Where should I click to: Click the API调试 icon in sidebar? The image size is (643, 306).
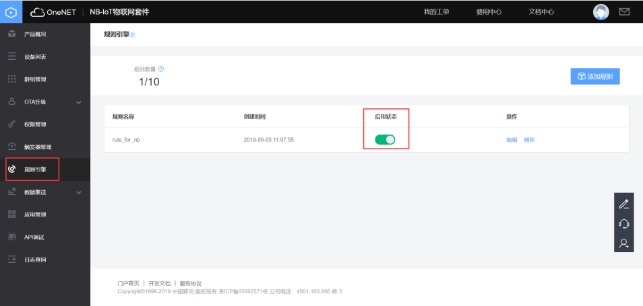click(12, 237)
